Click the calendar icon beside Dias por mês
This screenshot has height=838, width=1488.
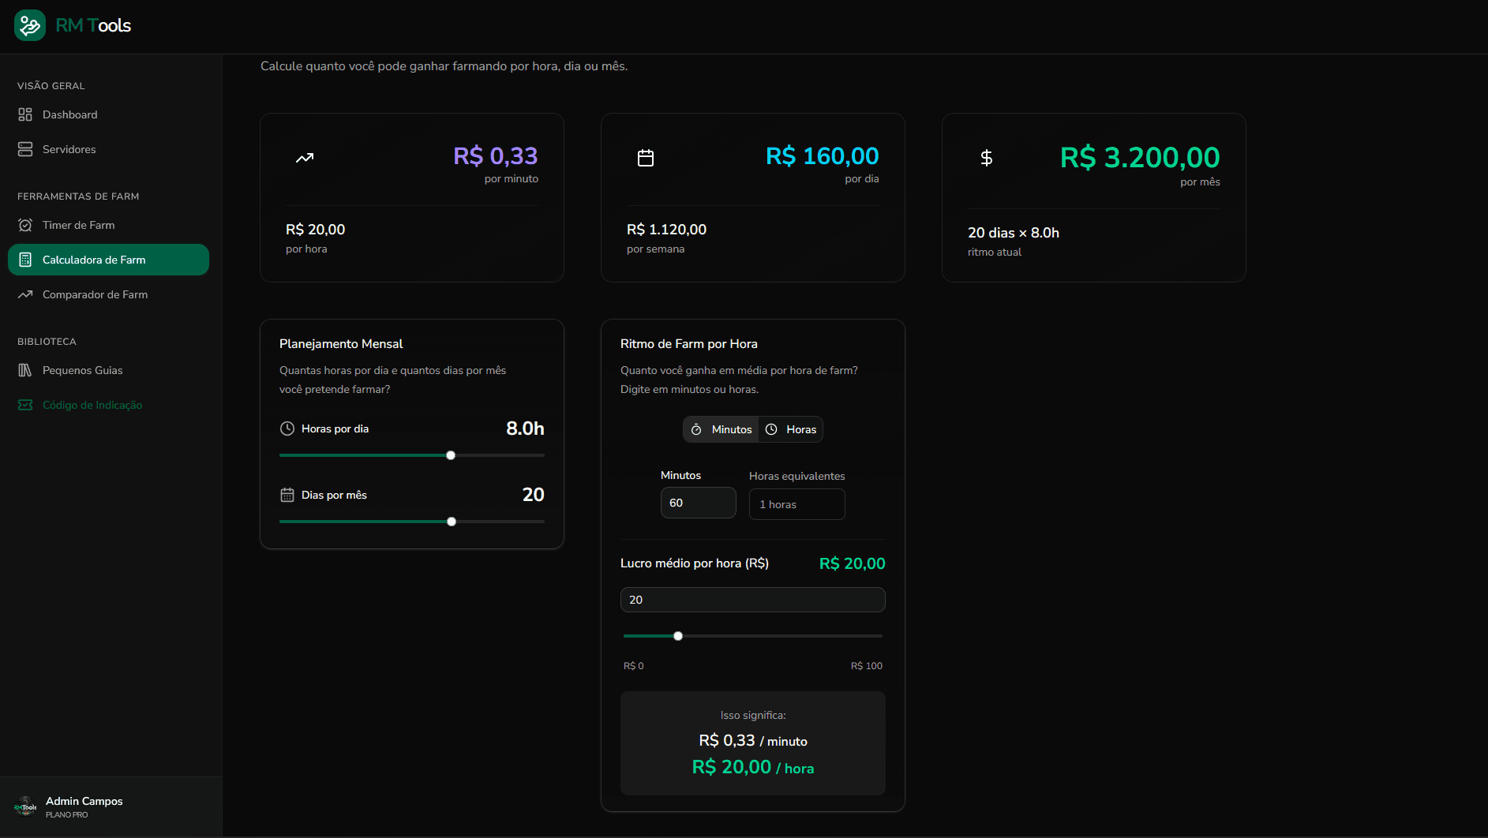tap(287, 495)
